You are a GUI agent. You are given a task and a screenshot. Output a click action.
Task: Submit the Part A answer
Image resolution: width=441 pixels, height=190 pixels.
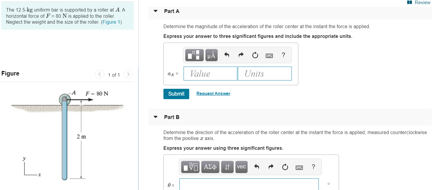click(x=176, y=94)
